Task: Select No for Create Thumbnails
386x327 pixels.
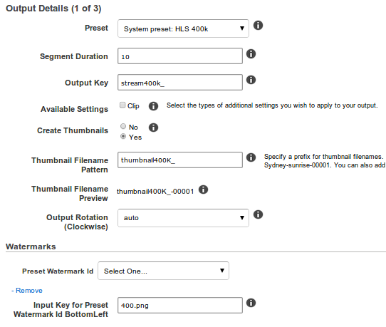Action: 123,126
